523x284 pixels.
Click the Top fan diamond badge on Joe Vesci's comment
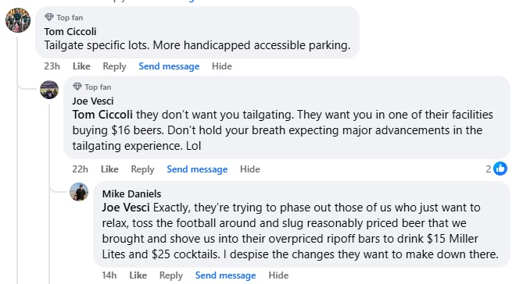coord(77,87)
